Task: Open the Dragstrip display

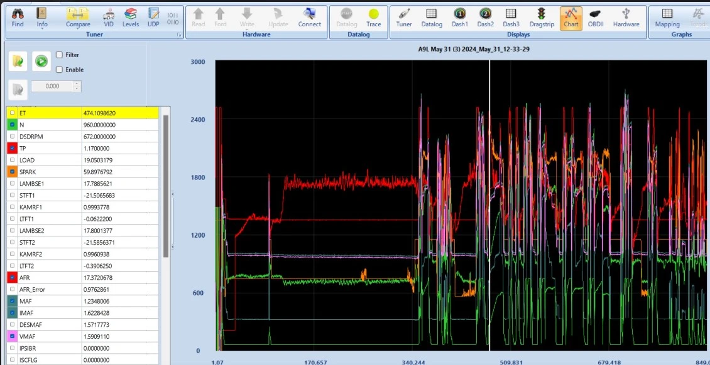Action: coord(542,17)
